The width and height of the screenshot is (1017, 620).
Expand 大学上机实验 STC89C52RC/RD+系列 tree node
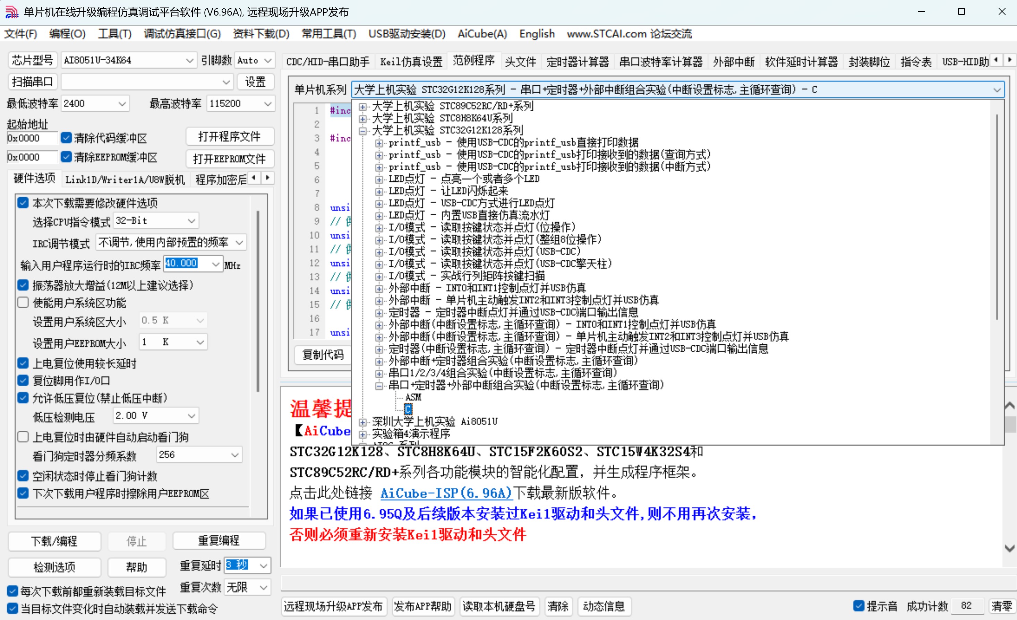pos(362,107)
